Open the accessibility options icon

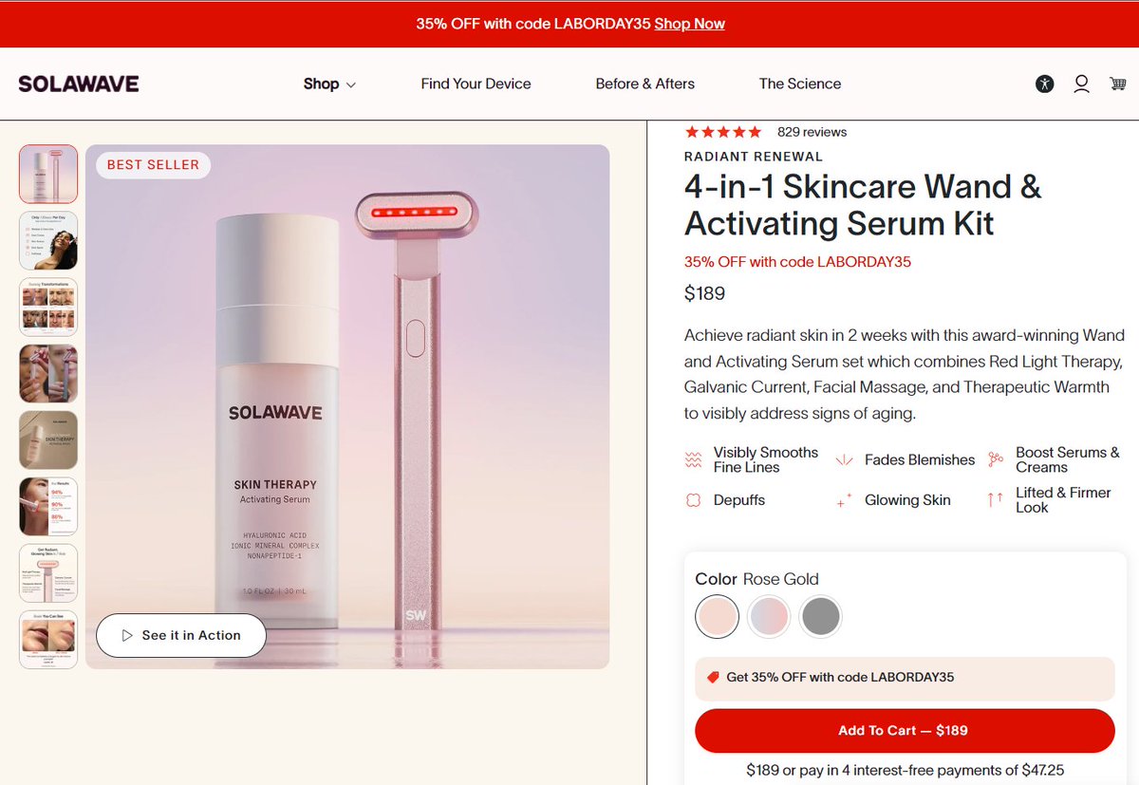pyautogui.click(x=1045, y=84)
